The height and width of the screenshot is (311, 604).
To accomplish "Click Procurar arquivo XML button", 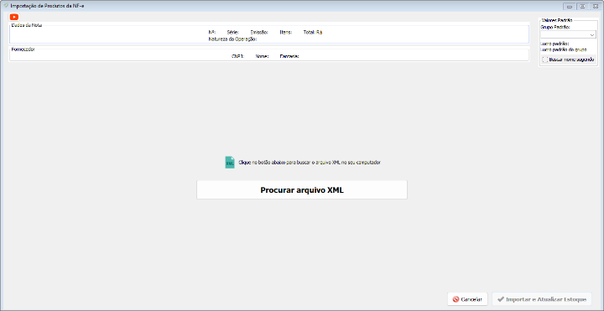I will (x=302, y=189).
